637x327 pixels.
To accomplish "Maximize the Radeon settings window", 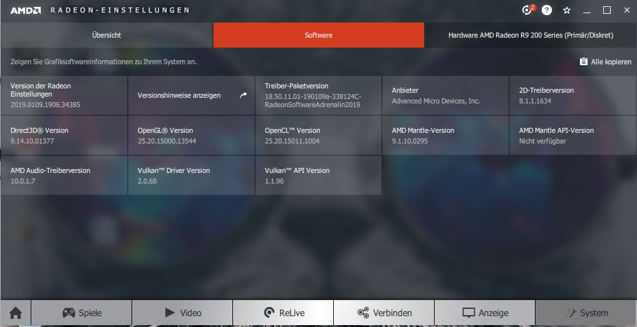I will pyautogui.click(x=606, y=11).
